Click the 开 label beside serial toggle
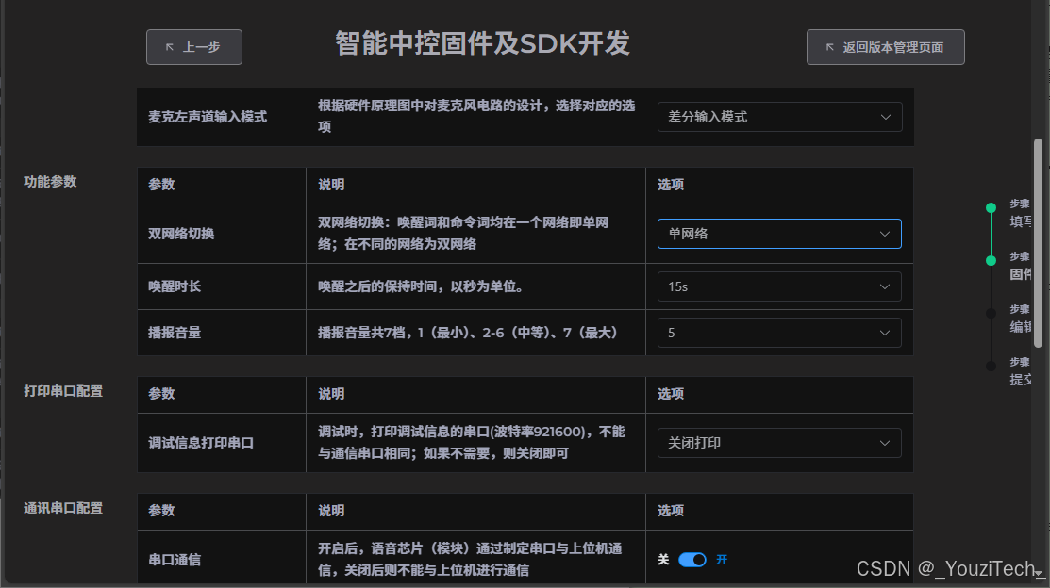The image size is (1050, 588). (721, 559)
